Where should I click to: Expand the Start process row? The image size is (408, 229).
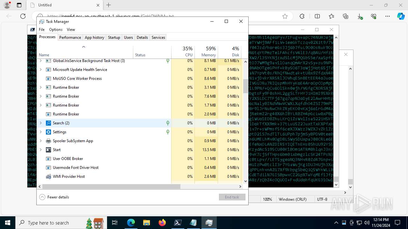point(40,150)
